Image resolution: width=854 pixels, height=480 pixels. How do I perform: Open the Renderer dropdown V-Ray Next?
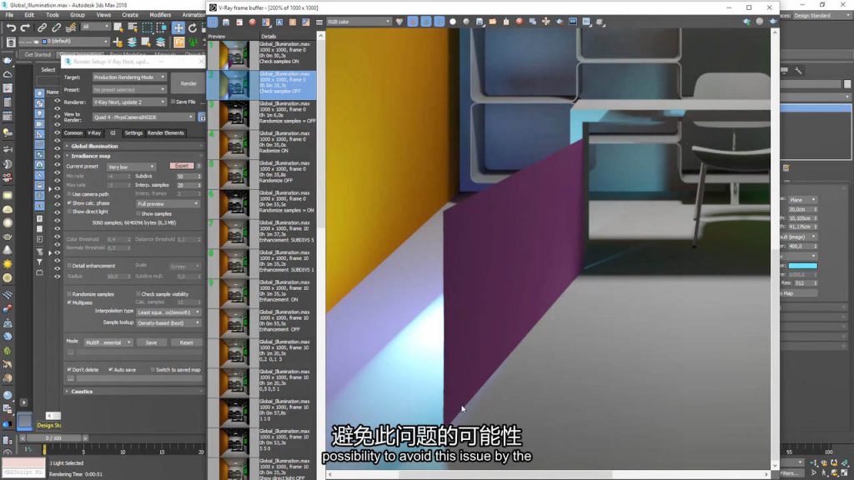tap(129, 102)
